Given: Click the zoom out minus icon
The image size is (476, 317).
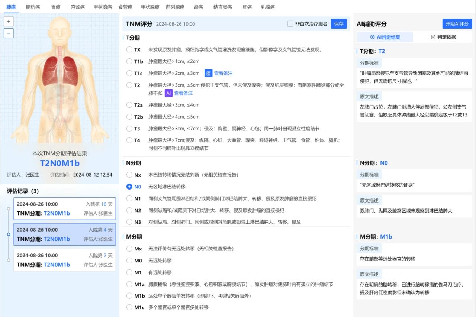Looking at the screenshot, I should tap(9, 33).
